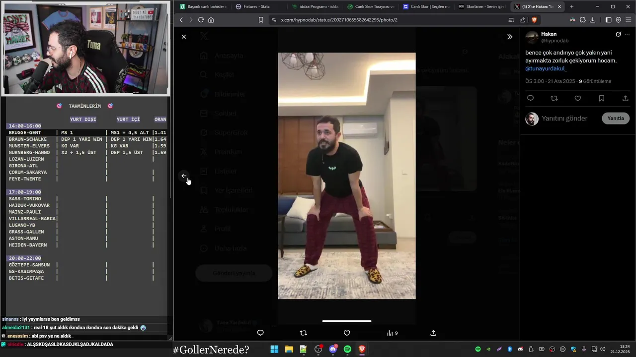Image resolution: width=636 pixels, height=357 pixels.
Task: Switch to 'Başarılı canlı bahisler' browser tab
Action: (203, 6)
